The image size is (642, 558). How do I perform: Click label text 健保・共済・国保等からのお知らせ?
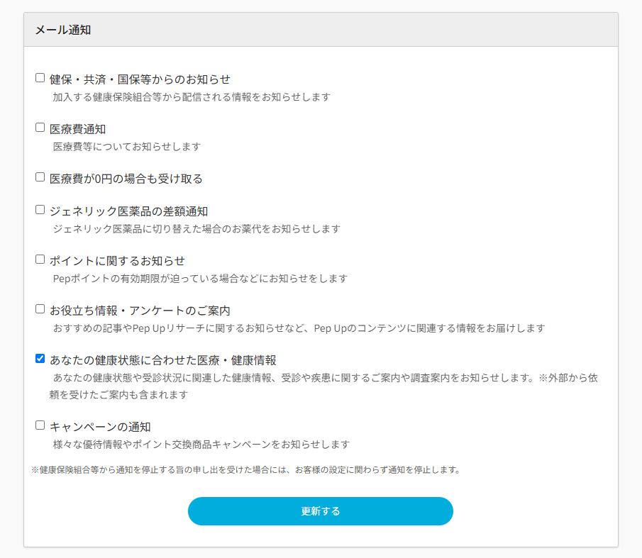(x=140, y=79)
